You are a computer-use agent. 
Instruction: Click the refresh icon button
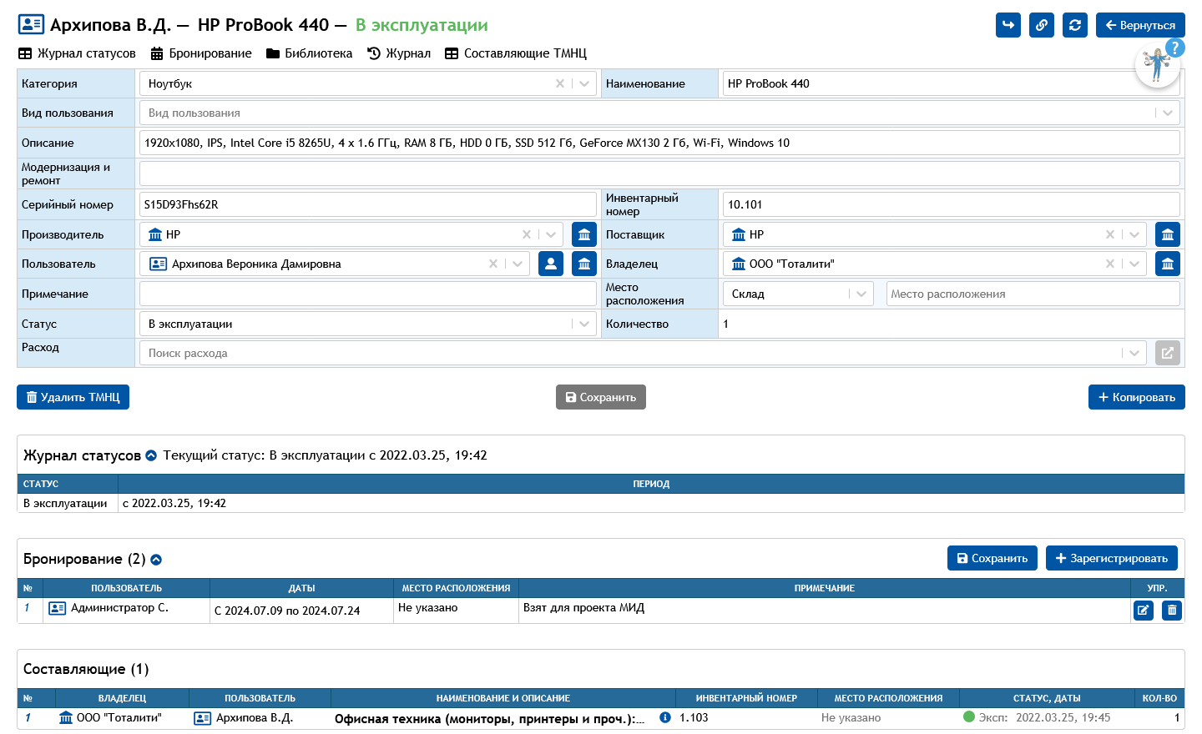[1075, 25]
